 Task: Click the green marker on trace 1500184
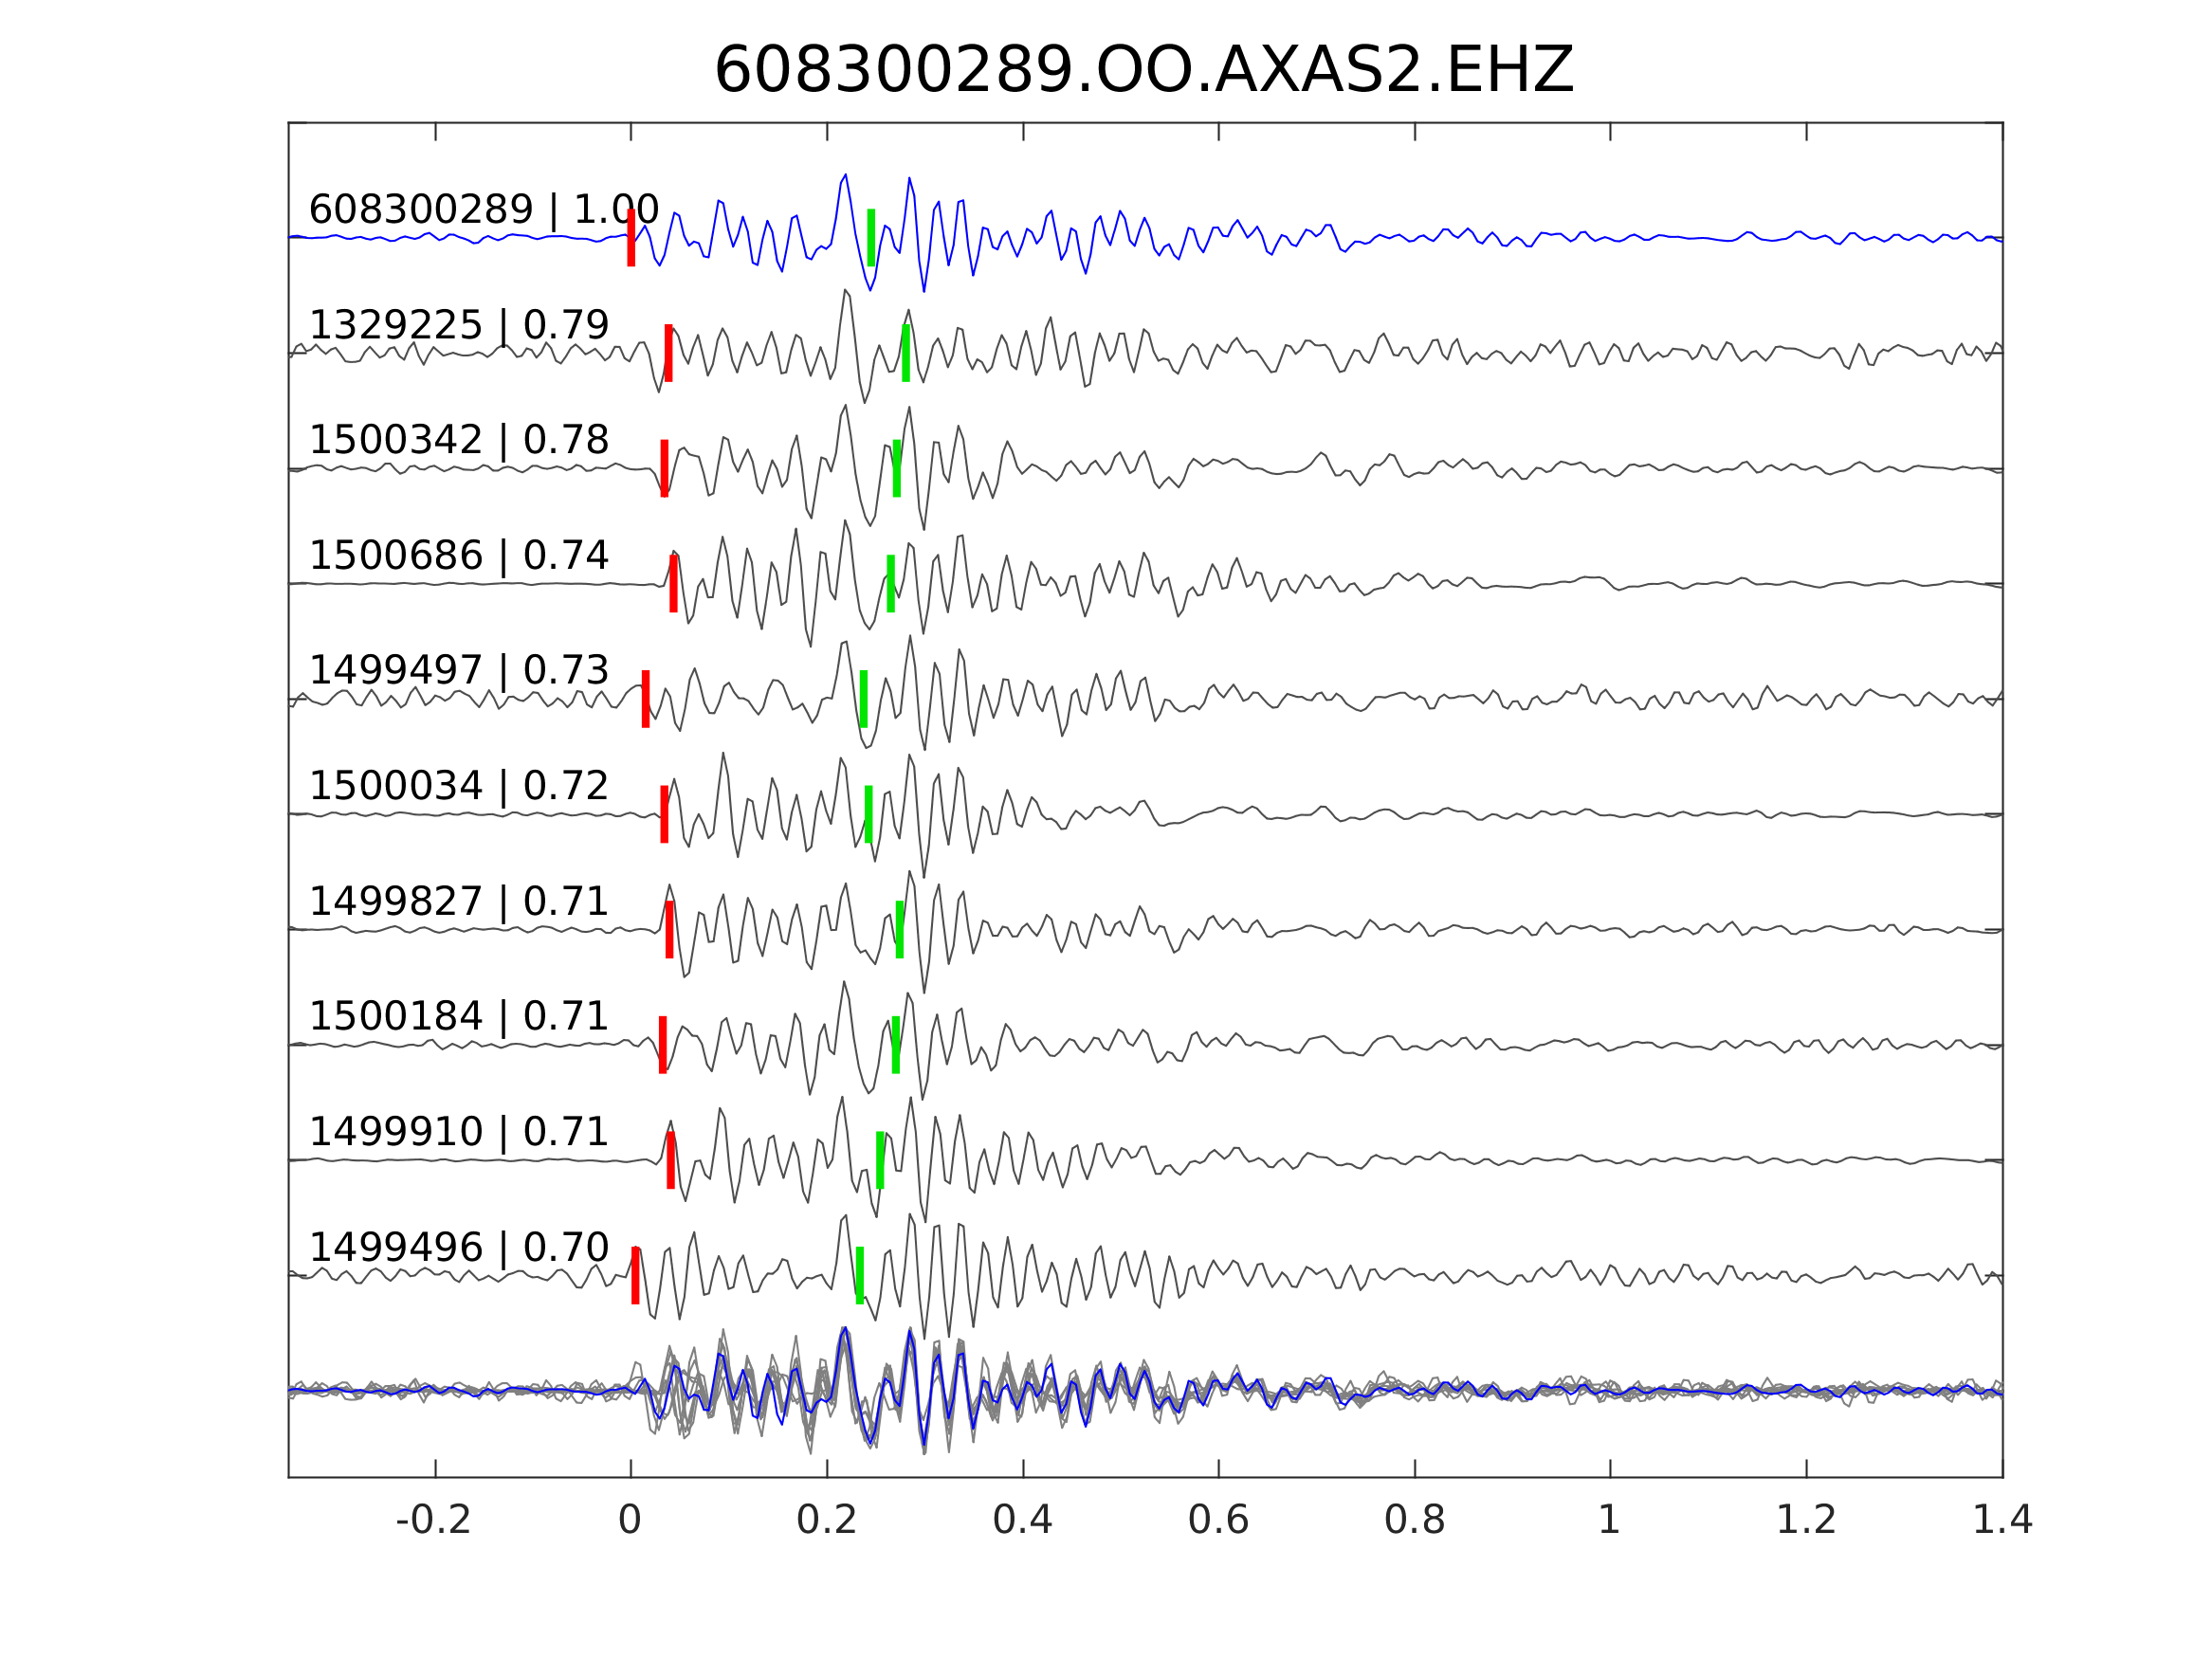[896, 1045]
